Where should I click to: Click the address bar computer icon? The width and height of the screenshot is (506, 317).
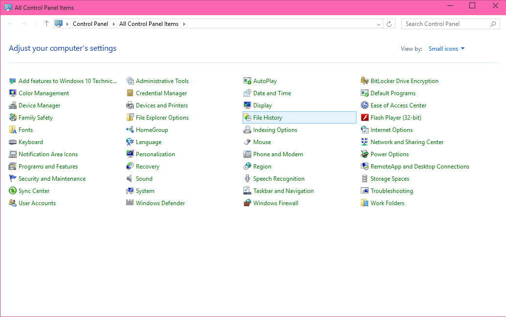[59, 23]
